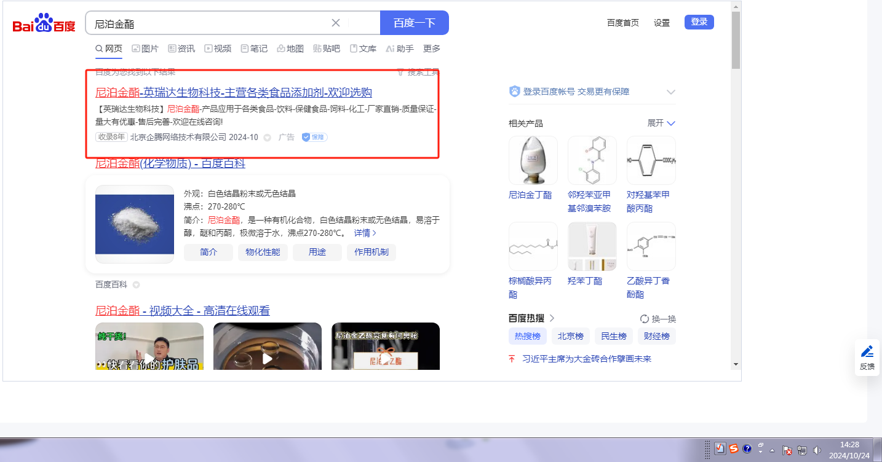882x462 pixels.
Task: Open the 尼泊金丁酯 product thumbnail
Action: pyautogui.click(x=533, y=160)
